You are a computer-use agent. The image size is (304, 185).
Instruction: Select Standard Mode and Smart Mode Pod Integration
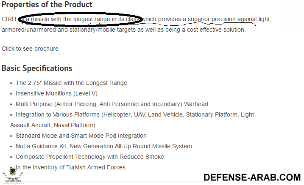[x=81, y=136]
